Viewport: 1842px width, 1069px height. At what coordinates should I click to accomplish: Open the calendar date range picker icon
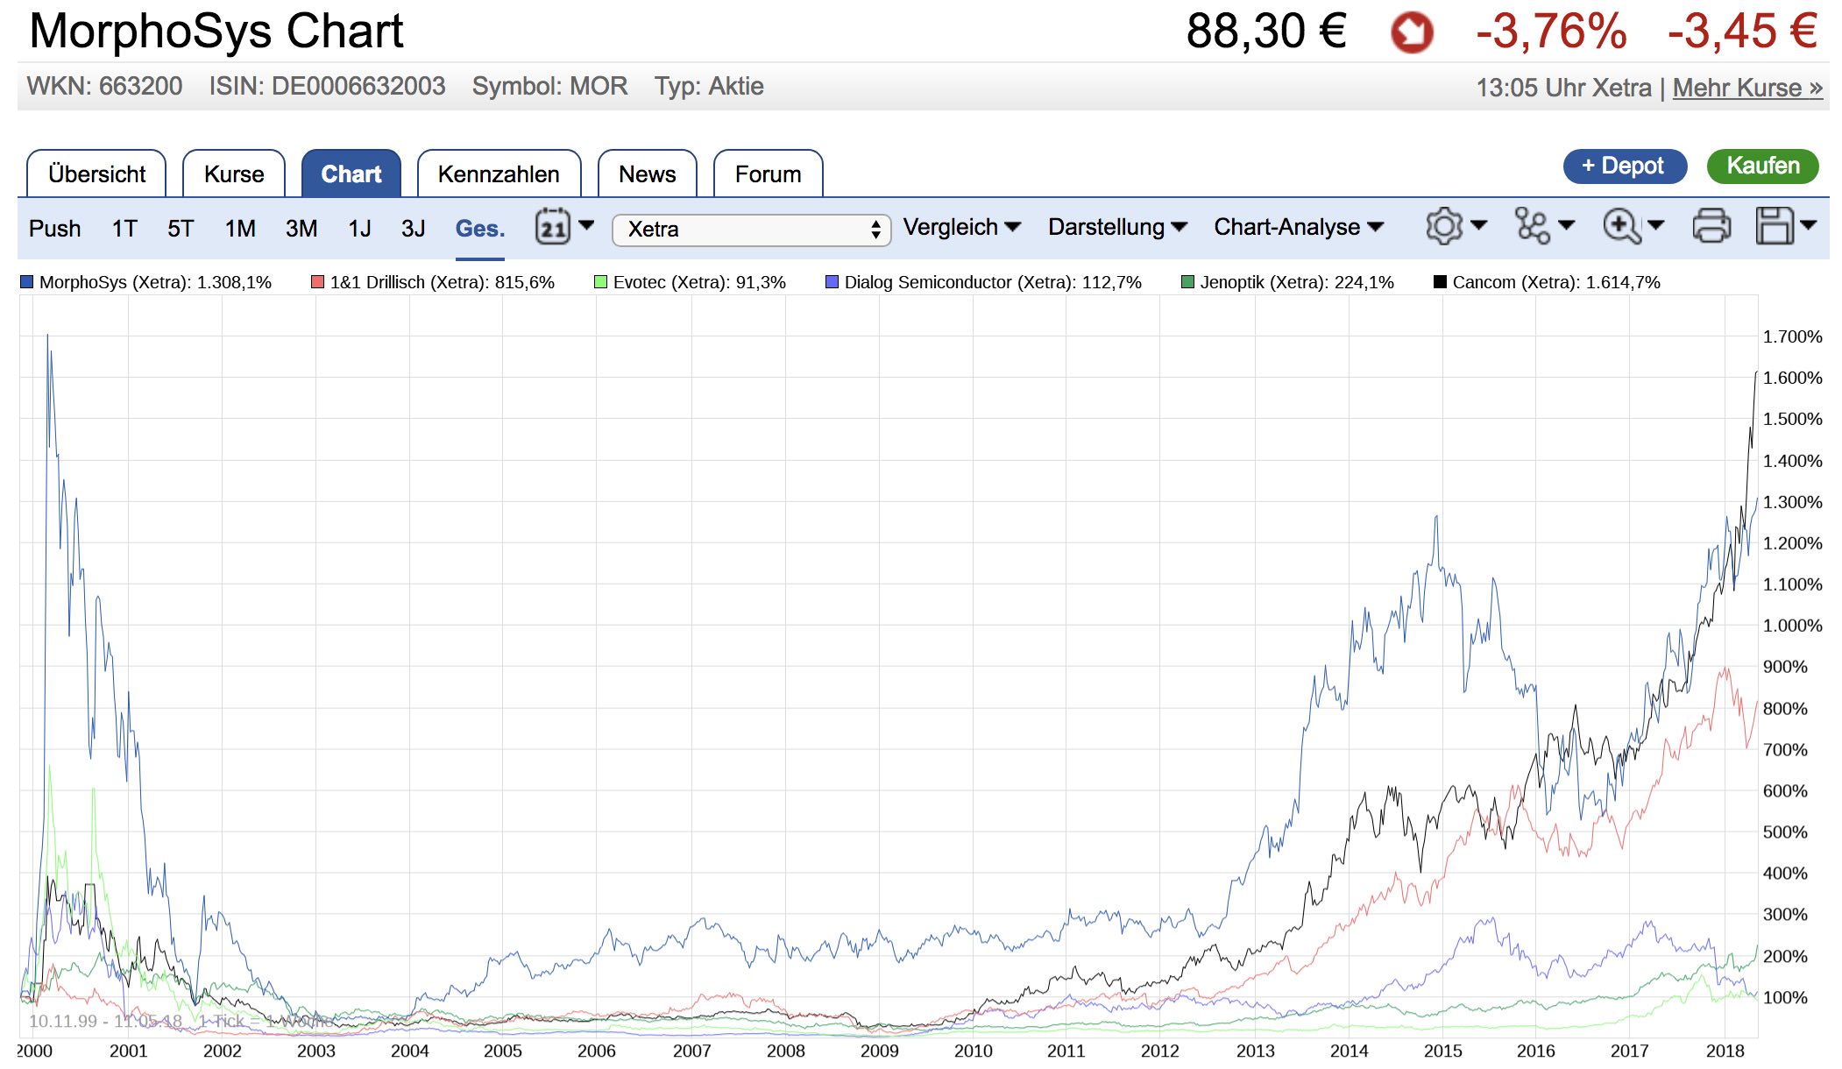(553, 228)
